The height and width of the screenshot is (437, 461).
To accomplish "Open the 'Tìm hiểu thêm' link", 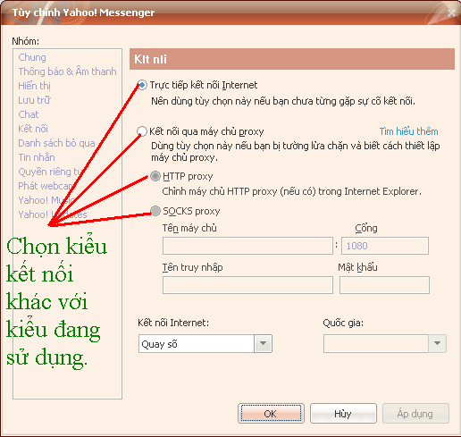I will tap(408, 131).
